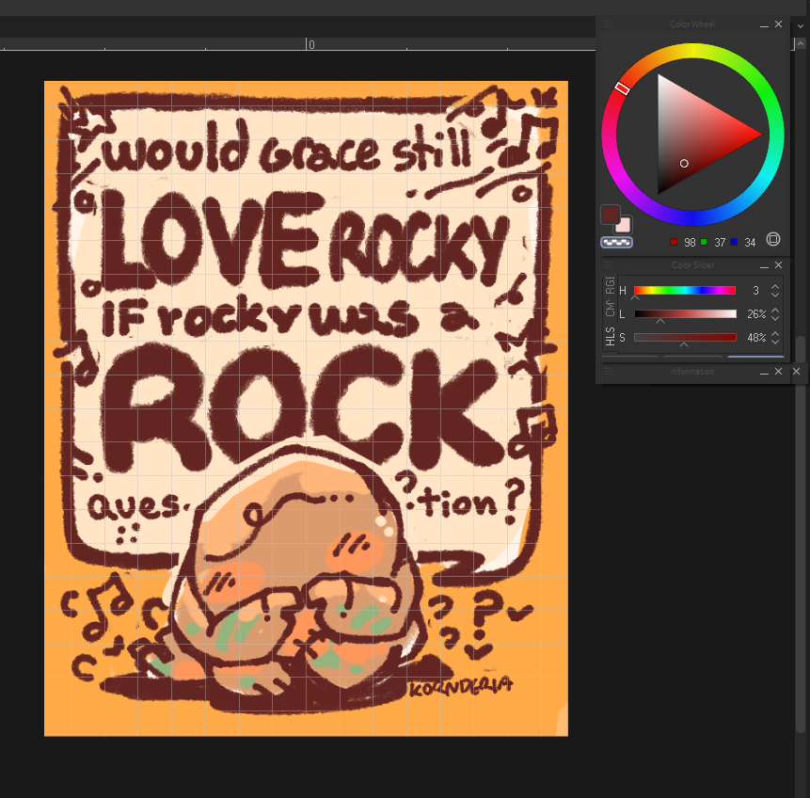Image resolution: width=810 pixels, height=798 pixels.
Task: Click the saturation value field 48%
Action: point(754,338)
